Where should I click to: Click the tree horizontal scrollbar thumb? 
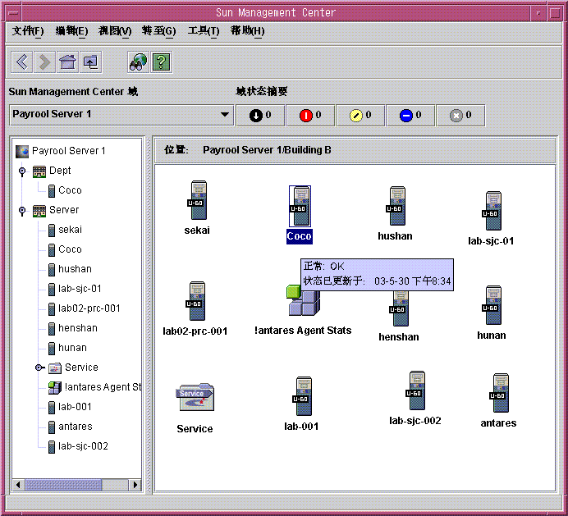click(63, 485)
